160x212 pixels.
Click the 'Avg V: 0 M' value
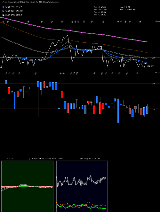[x=125, y=7]
